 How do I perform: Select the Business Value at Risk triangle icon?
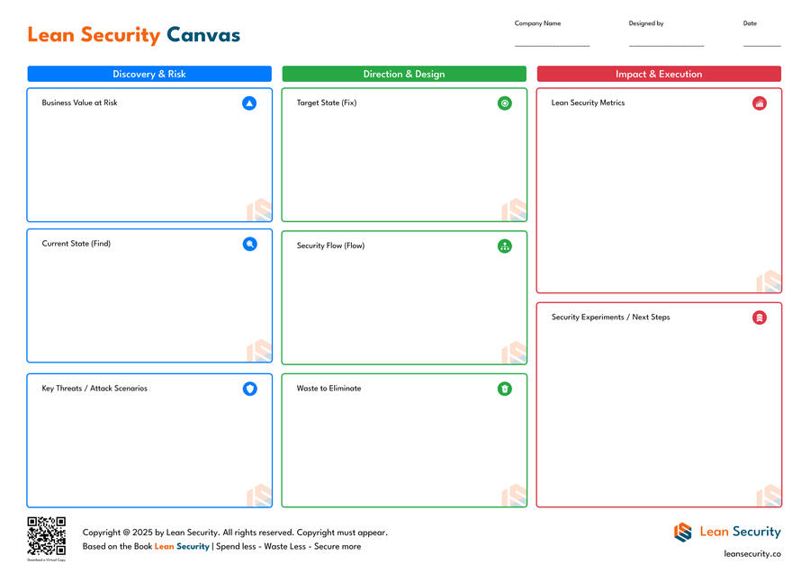pos(249,103)
